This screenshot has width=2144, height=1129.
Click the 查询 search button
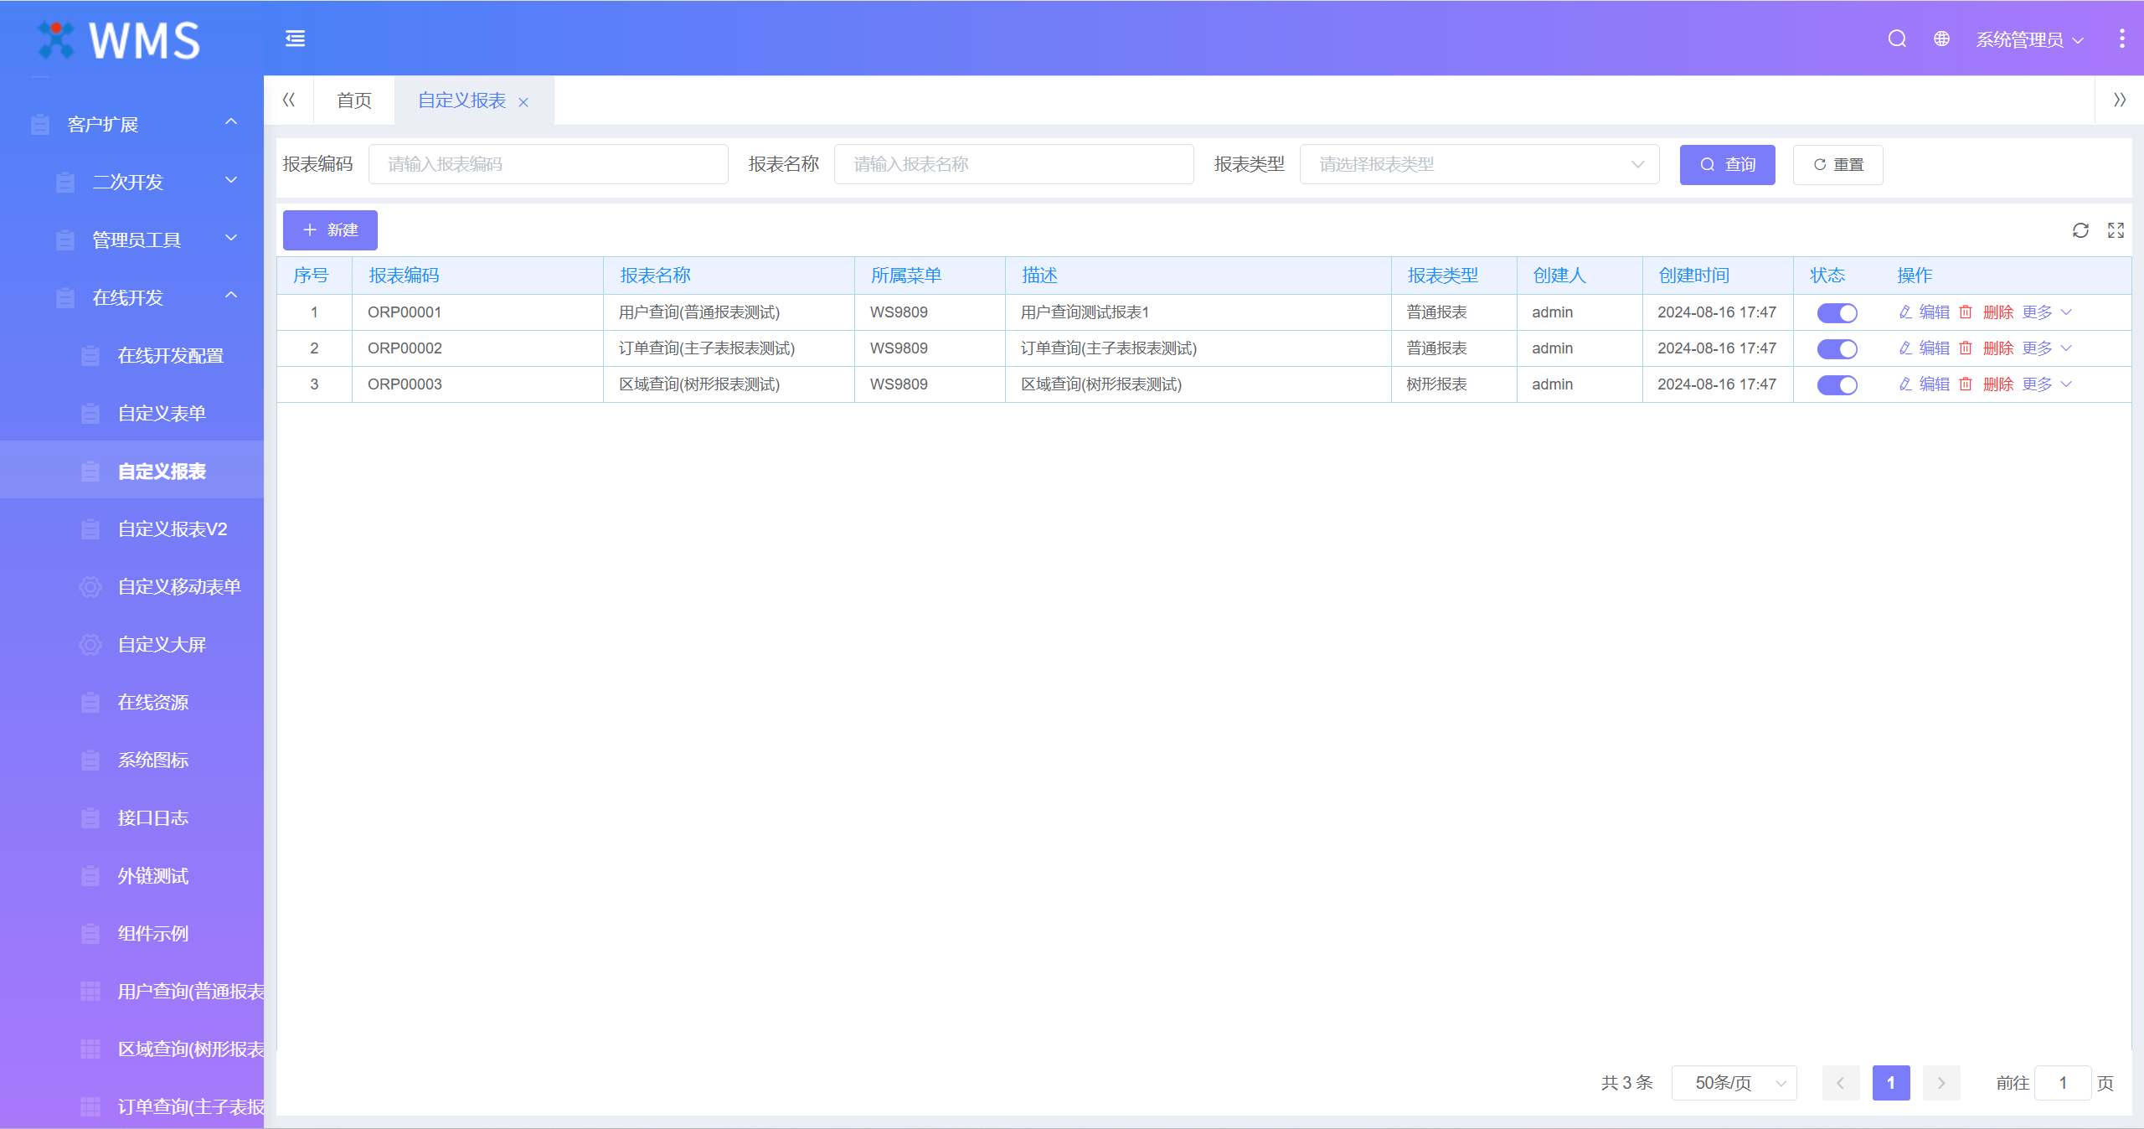[1727, 165]
